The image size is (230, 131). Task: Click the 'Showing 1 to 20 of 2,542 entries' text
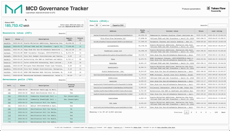point(105,112)
